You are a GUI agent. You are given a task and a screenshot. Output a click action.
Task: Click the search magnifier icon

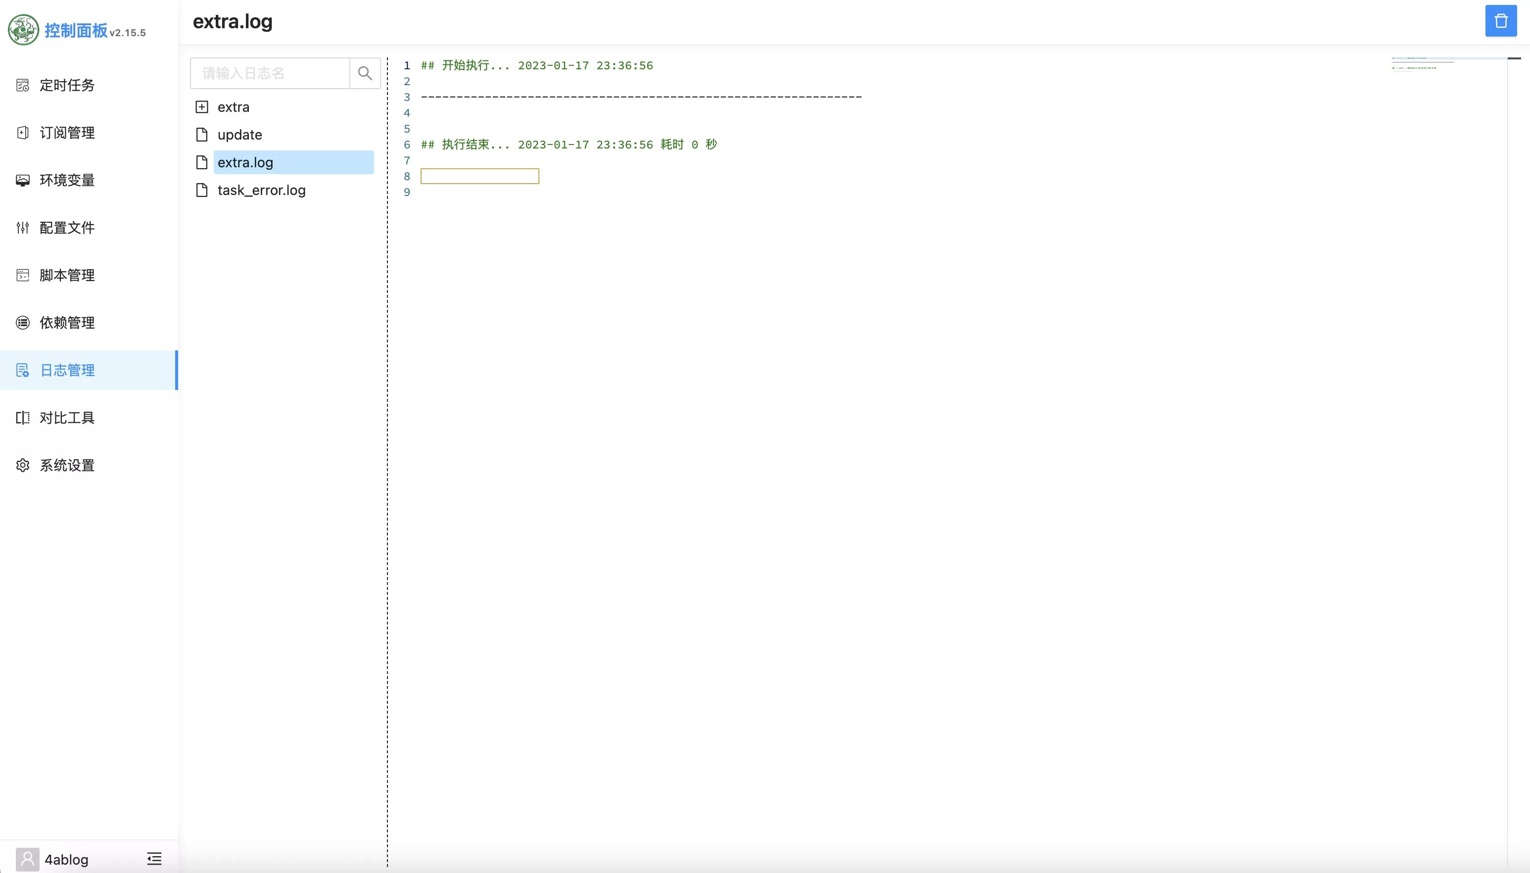click(365, 73)
